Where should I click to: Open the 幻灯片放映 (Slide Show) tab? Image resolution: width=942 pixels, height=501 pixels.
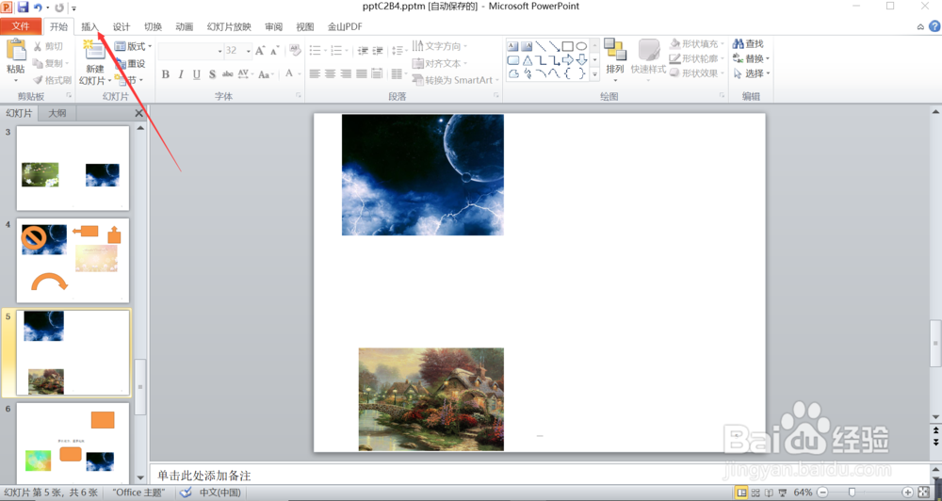(229, 26)
